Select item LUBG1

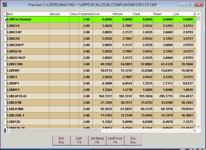tap(28, 77)
